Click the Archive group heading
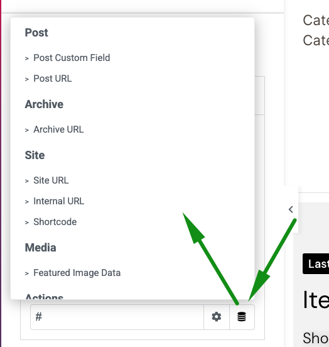 44,104
